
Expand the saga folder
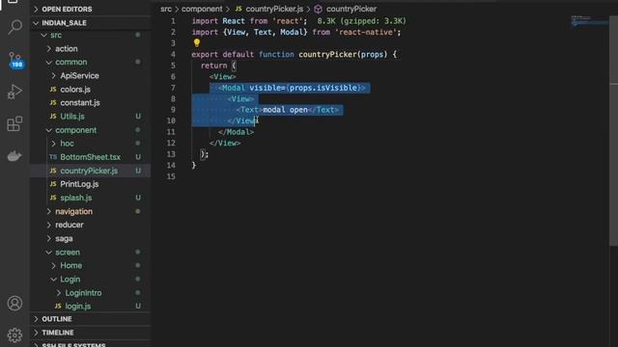[91, 238]
